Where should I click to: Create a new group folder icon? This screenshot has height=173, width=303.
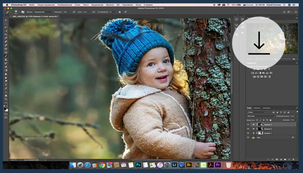click(x=285, y=159)
